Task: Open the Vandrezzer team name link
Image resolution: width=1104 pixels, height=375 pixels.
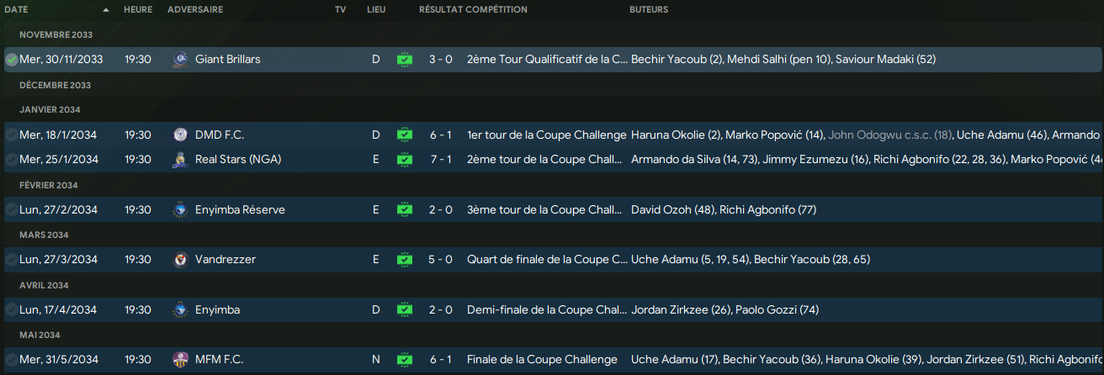Action: [x=225, y=259]
